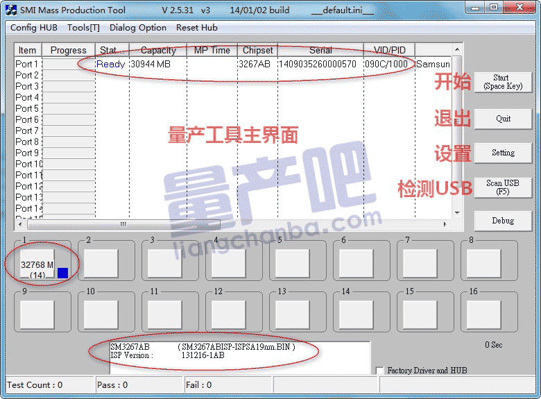The width and height of the screenshot is (541, 399).
Task: Select the 32768 M slot 1 box
Action: 37,263
